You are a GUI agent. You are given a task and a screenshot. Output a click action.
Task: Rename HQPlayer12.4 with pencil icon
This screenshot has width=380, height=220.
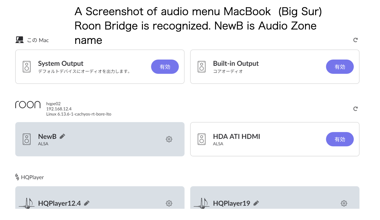(x=87, y=203)
